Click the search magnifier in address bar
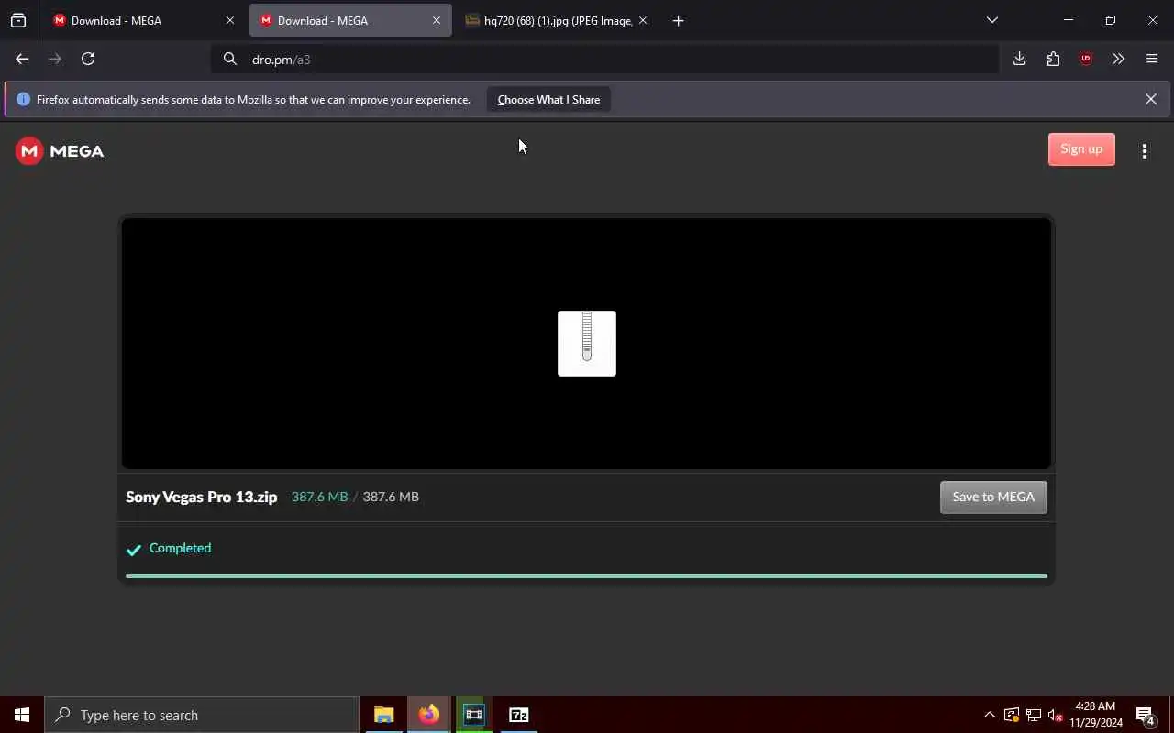The image size is (1174, 733). [230, 59]
